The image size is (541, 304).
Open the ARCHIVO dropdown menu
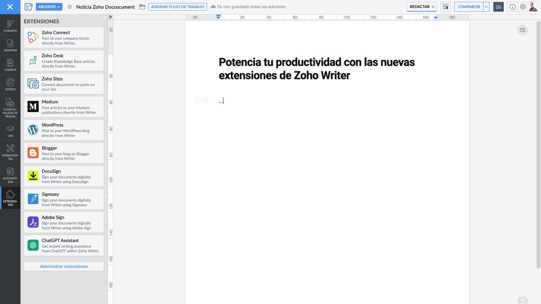pyautogui.click(x=49, y=7)
